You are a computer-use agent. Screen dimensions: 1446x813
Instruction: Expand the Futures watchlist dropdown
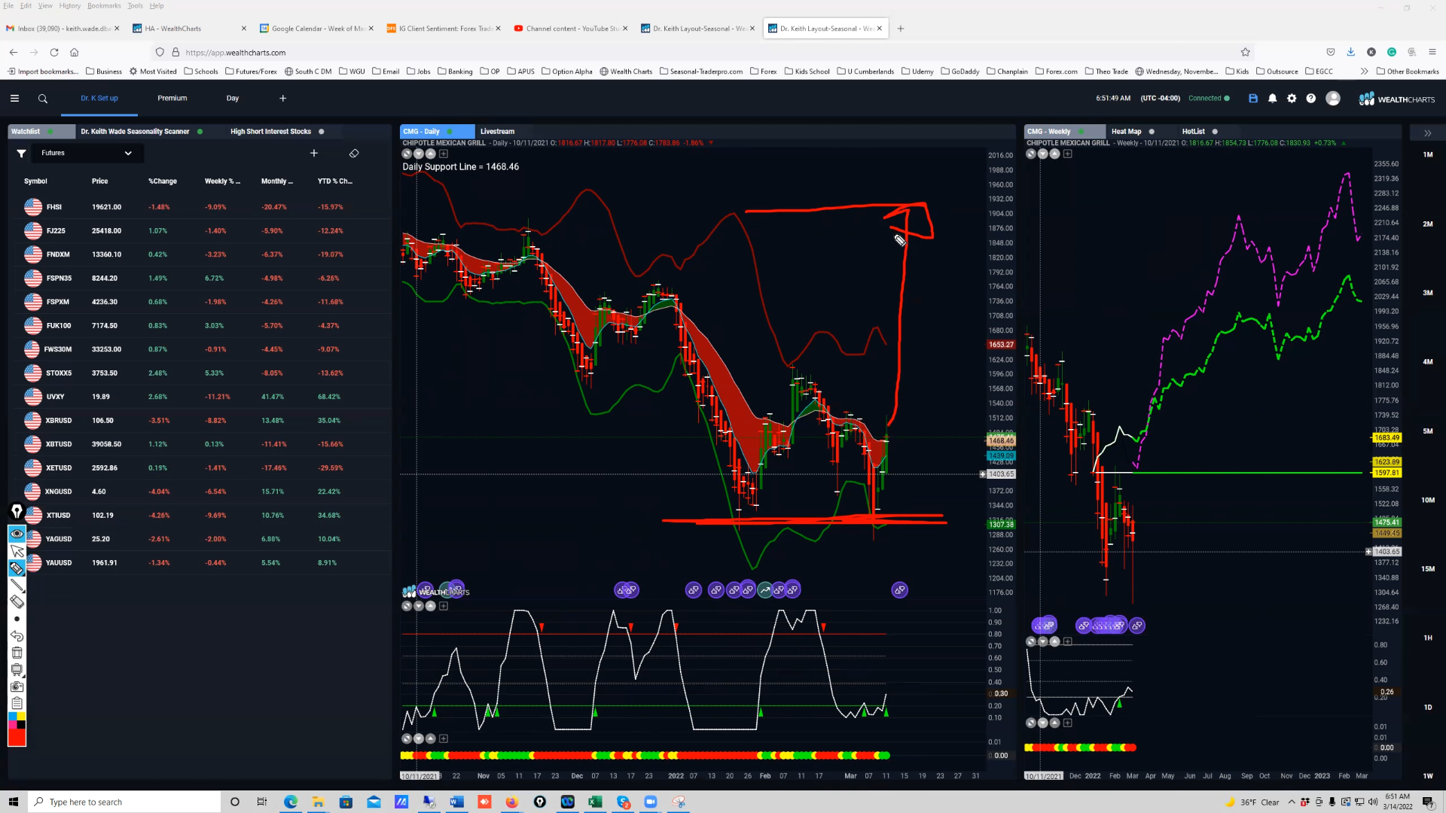tap(87, 154)
